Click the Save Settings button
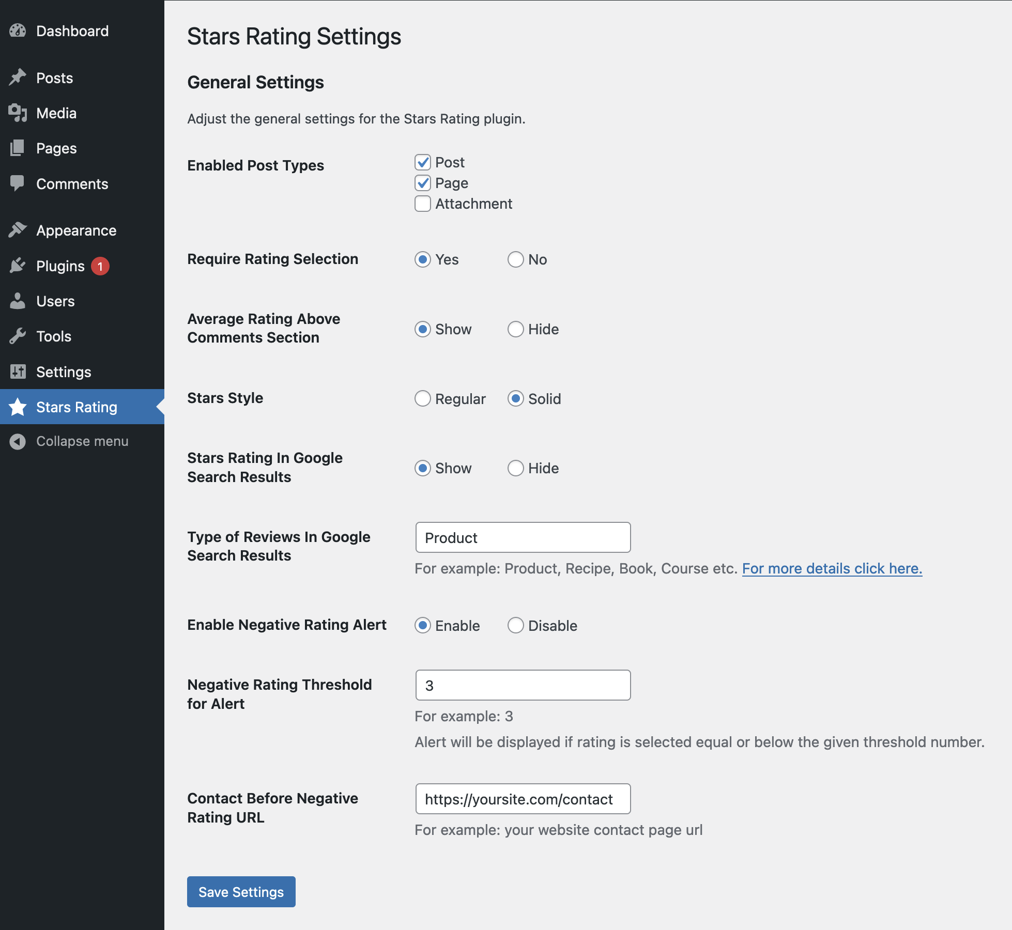Viewport: 1012px width, 930px height. pos(241,892)
